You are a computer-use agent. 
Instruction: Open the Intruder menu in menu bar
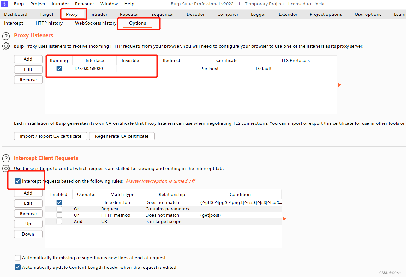[60, 4]
